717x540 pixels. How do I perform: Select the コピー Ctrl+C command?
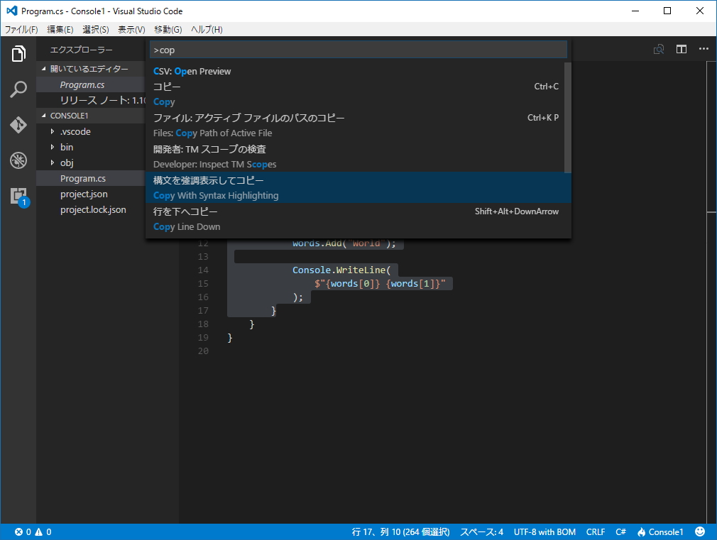point(355,94)
